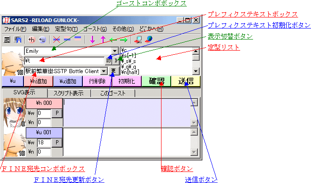The height and width of the screenshot is (183, 311).
Task: Click the green left arrow icon
Action: 113,40
